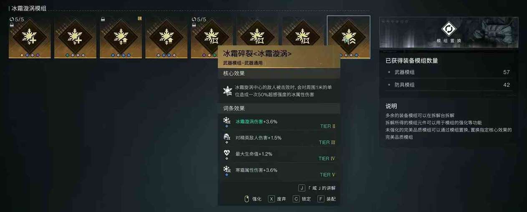Select the first frost module with plus icon

click(30, 37)
